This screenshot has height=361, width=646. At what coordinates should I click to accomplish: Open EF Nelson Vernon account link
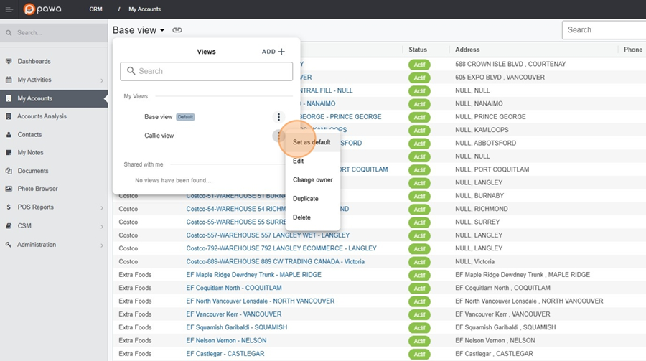(226, 341)
